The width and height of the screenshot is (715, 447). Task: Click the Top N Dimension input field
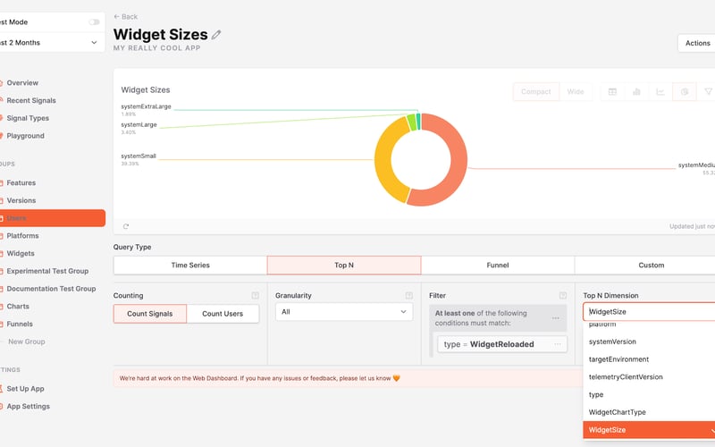point(649,312)
